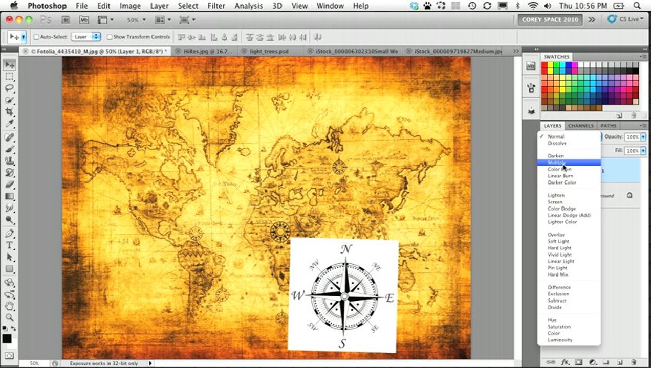
Task: Click the COREY SPACE 2010 workspace button
Action: 550,20
